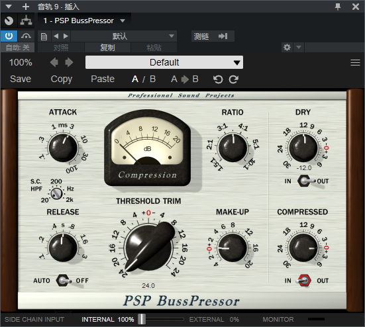This screenshot has width=365, height=327.
Task: Open the Default preset combo box
Action: [164, 62]
